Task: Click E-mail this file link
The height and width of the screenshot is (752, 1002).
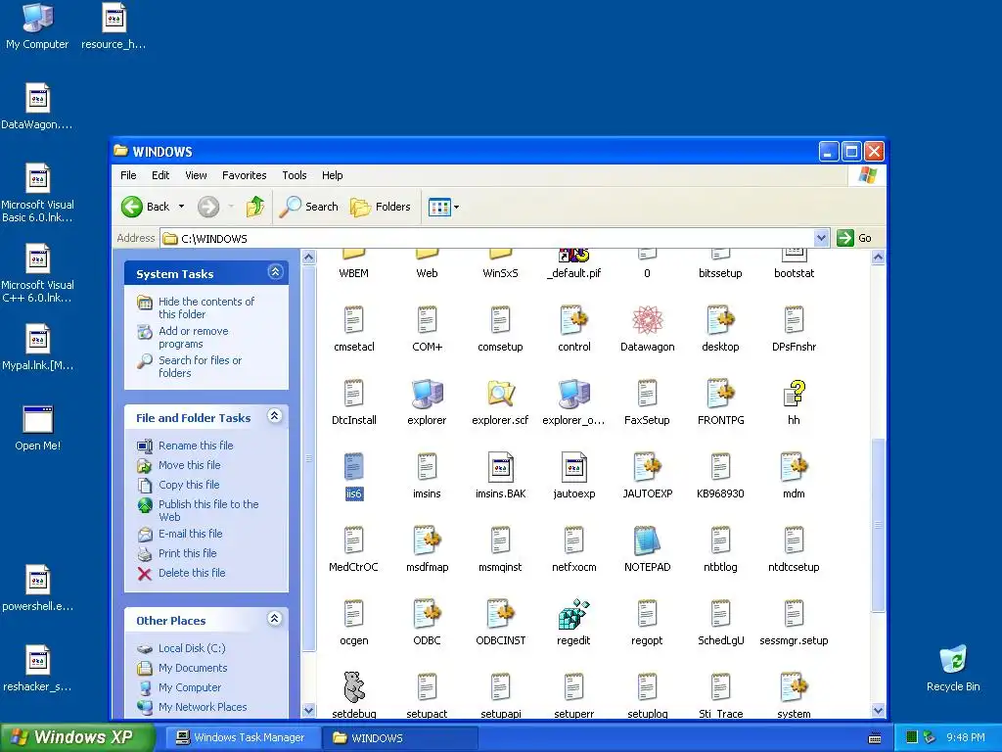Action: pos(191,534)
